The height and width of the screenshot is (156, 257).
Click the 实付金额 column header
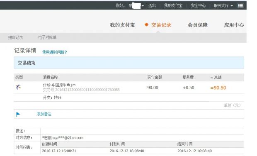click(x=155, y=77)
